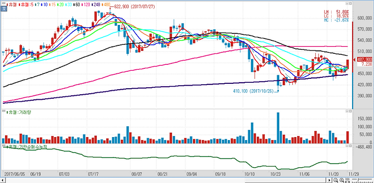
Task: Click the 540,000 price axis label
Action: 365,40
